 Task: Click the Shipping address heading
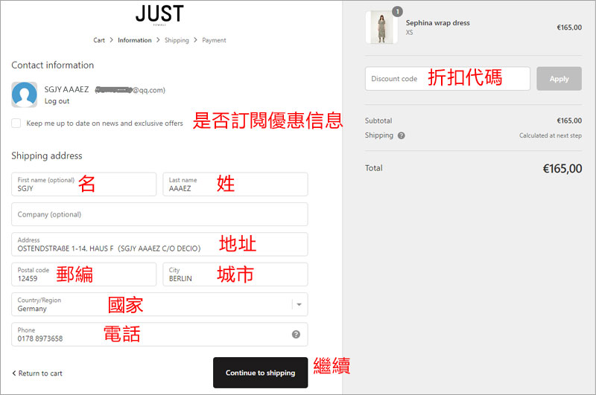coord(47,155)
